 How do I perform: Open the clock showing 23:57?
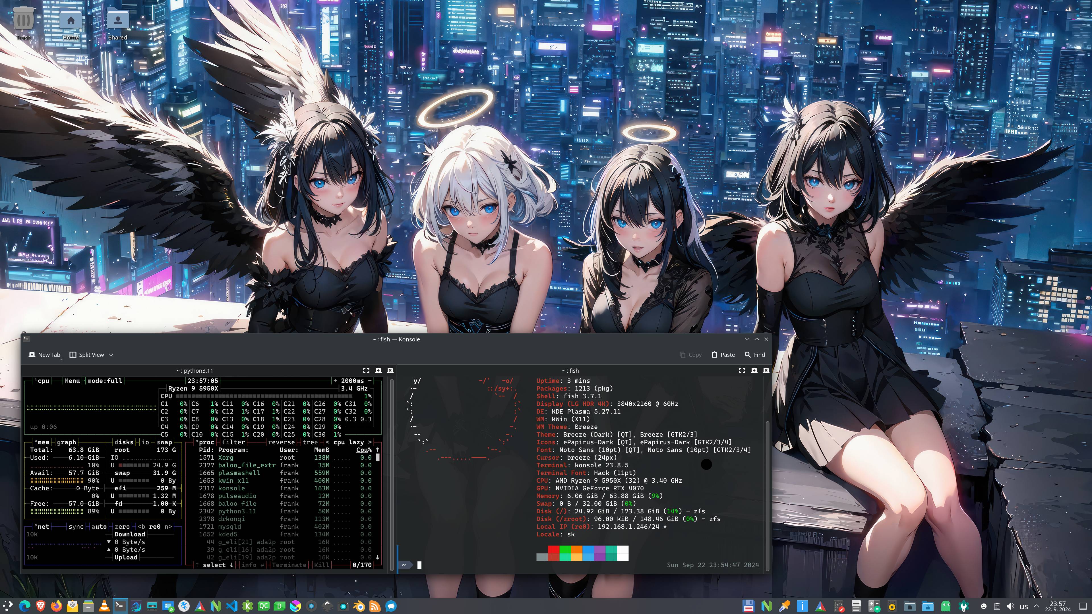tap(1058, 606)
